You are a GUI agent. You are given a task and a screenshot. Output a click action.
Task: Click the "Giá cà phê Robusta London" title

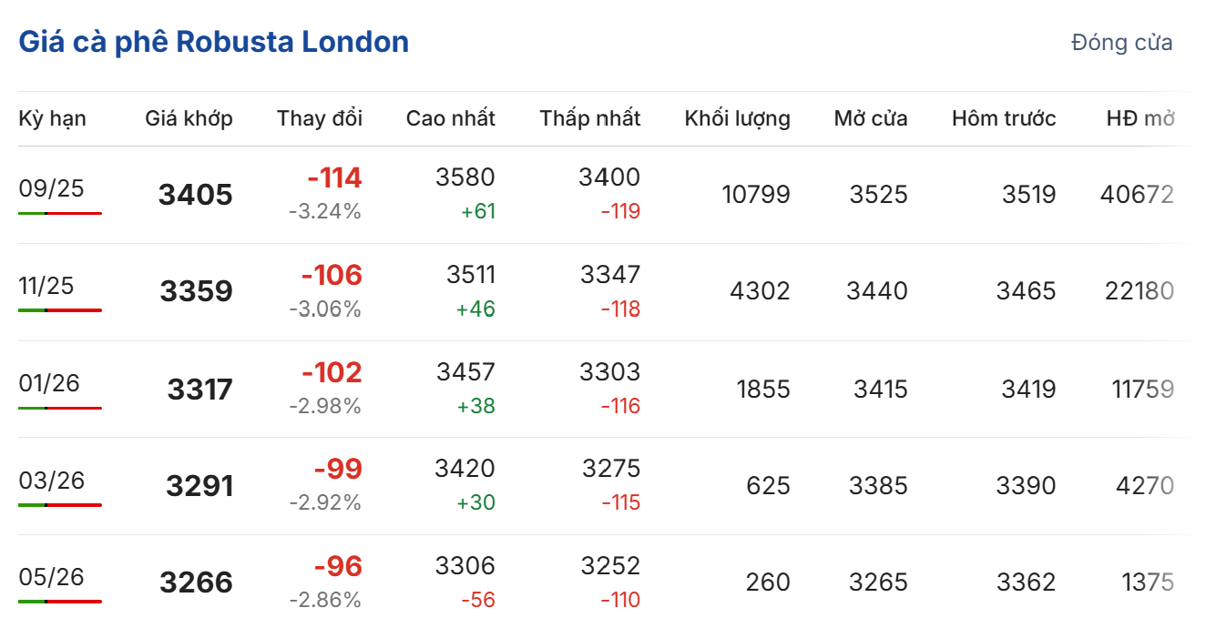[213, 42]
